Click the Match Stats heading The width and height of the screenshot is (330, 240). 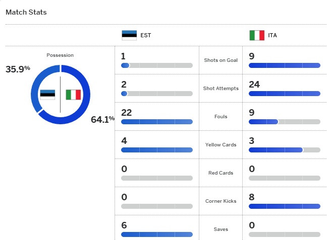(x=26, y=12)
